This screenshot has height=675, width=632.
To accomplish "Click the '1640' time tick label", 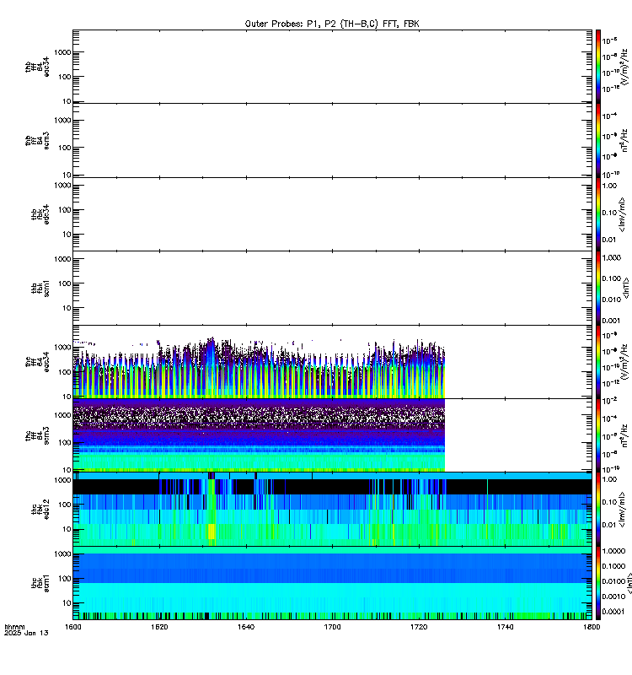I will (x=246, y=627).
